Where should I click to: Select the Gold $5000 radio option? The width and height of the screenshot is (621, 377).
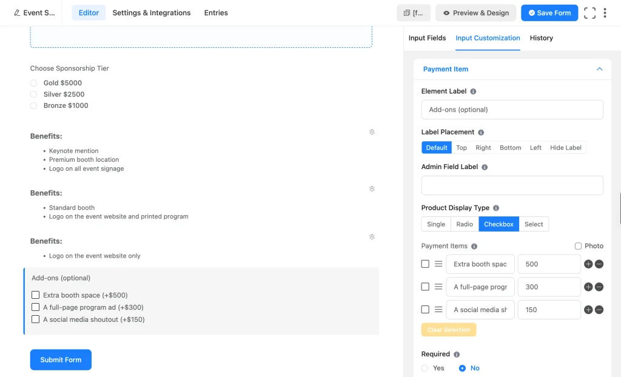34,83
